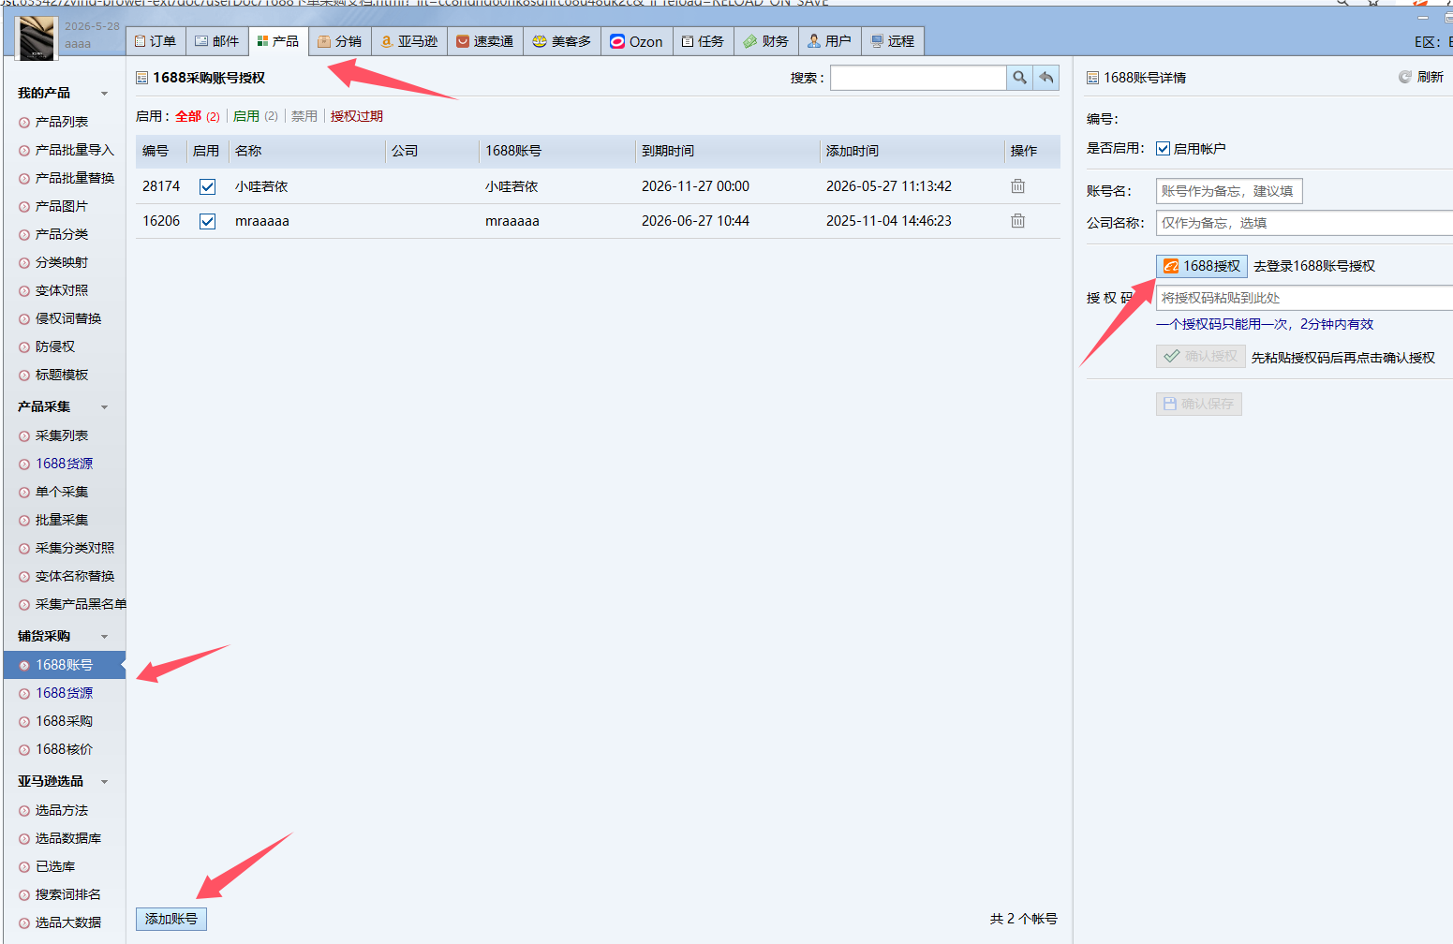Open 变体名称替换 in sidebar
The height and width of the screenshot is (944, 1453).
(x=75, y=576)
